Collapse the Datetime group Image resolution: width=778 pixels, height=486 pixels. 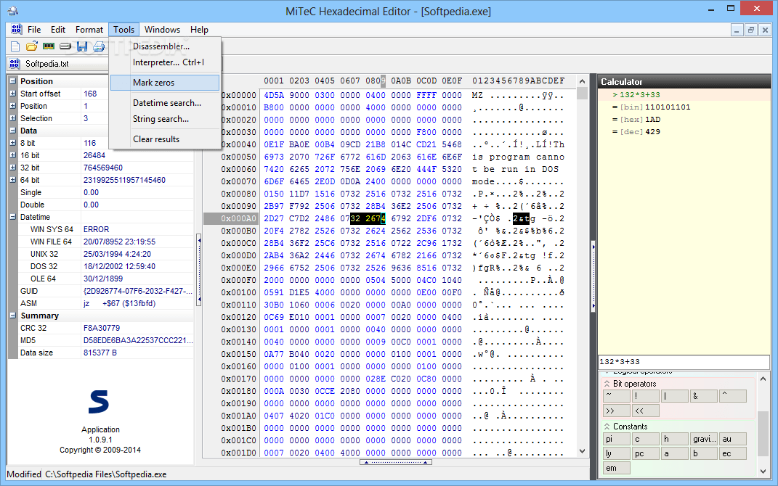click(13, 217)
